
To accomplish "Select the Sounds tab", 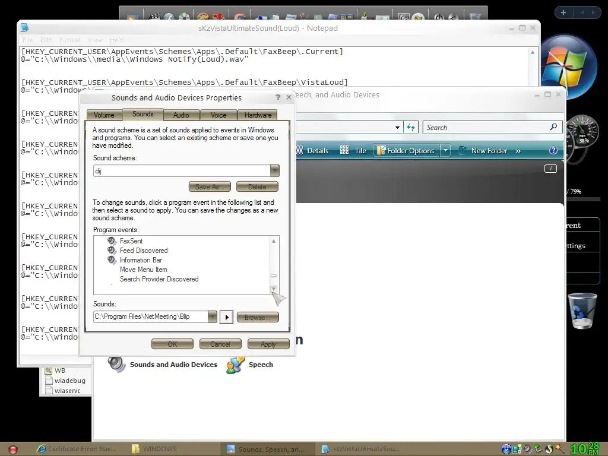I will pyautogui.click(x=143, y=114).
